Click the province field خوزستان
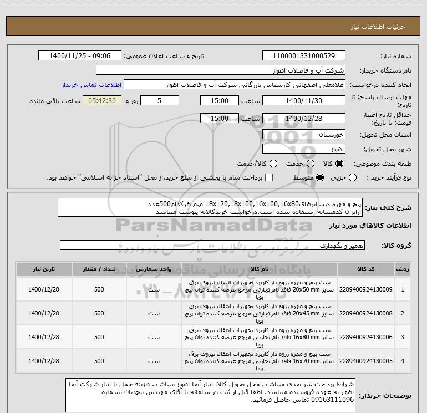This screenshot has width=427, height=413. (304, 135)
